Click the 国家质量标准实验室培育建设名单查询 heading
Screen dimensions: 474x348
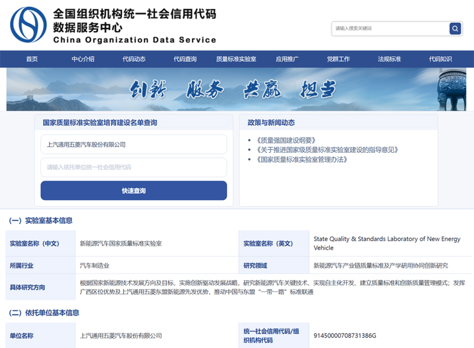pyautogui.click(x=100, y=123)
